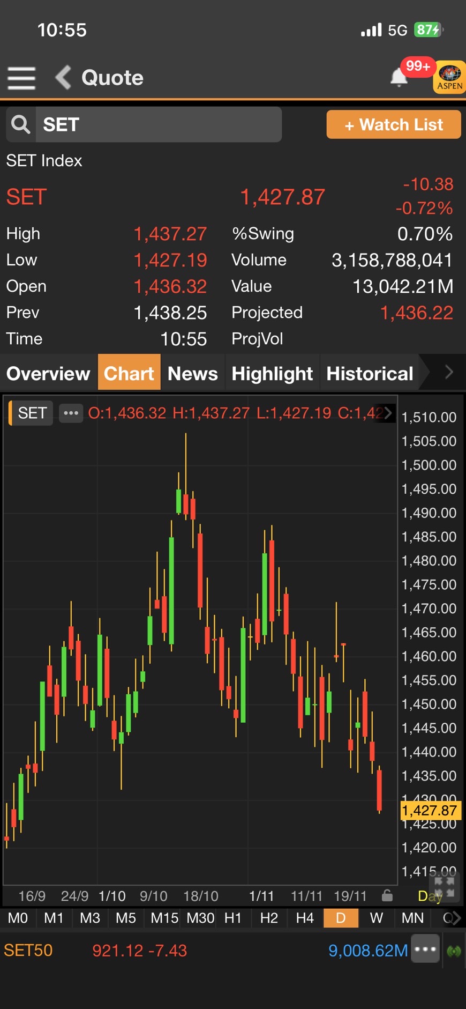Screen dimensions: 466x1009
Task: Switch to the W weekly timeframe
Action: pyautogui.click(x=377, y=918)
